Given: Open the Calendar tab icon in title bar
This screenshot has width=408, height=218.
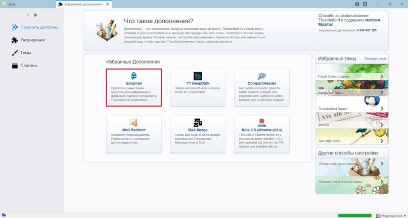Looking at the screenshot, I should pos(357,4).
